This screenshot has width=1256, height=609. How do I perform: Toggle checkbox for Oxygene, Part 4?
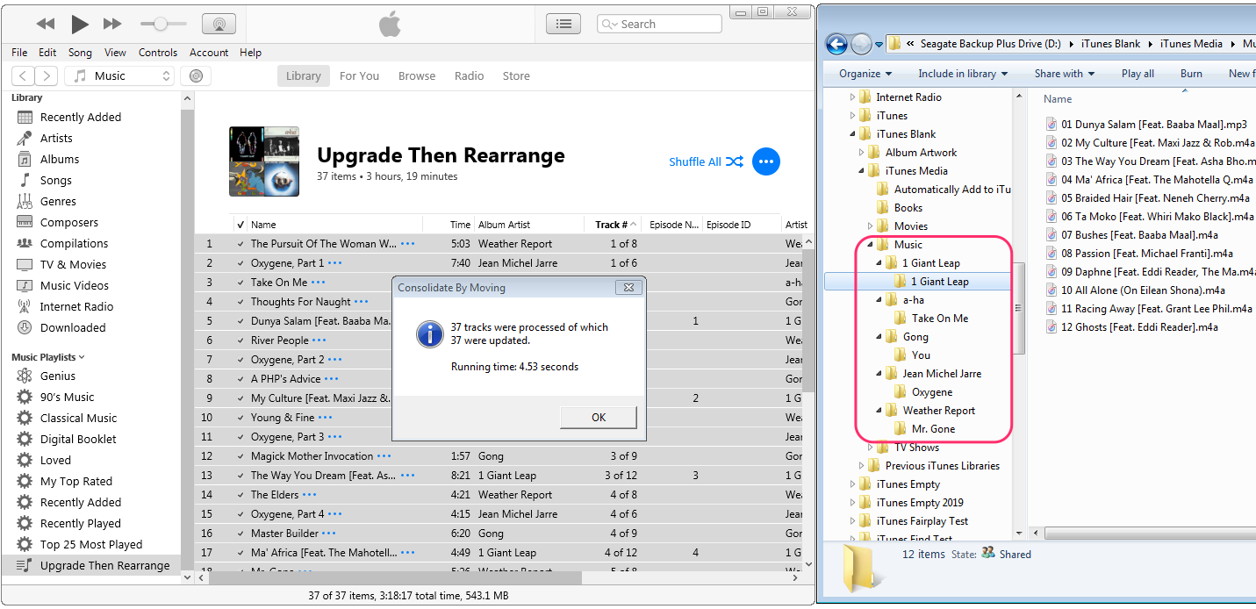240,514
